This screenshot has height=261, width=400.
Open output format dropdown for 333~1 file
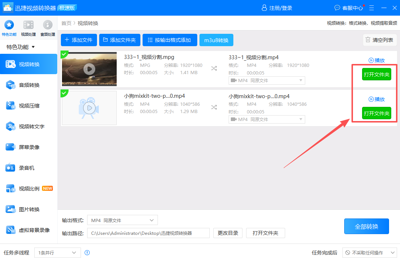coord(267,80)
